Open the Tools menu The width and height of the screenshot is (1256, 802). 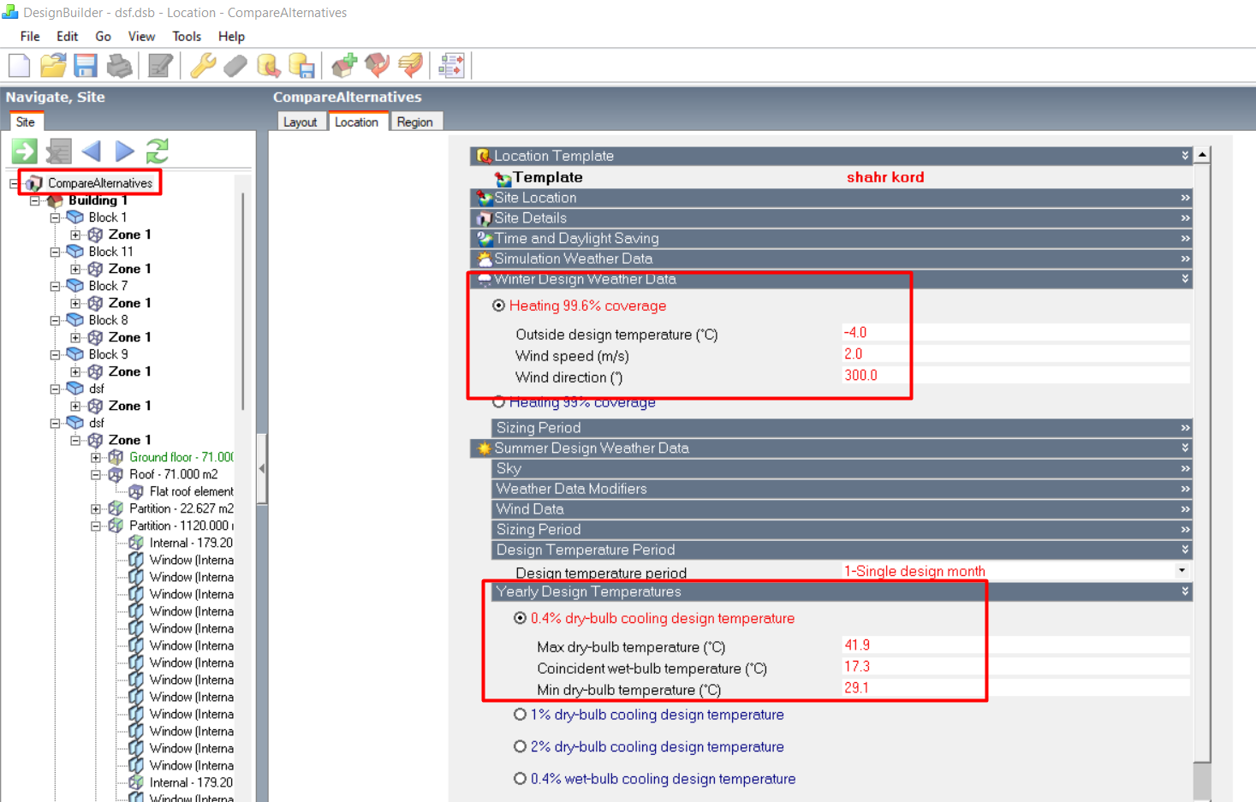point(187,36)
